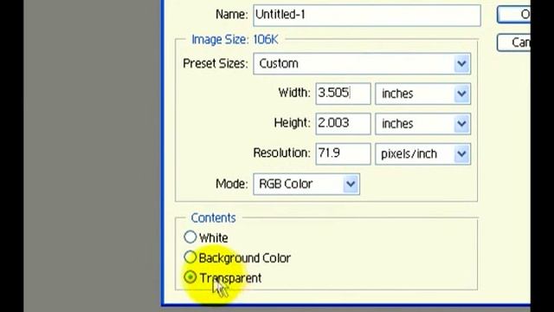Click the Mode label text
The width and height of the screenshot is (554, 312).
pos(232,184)
